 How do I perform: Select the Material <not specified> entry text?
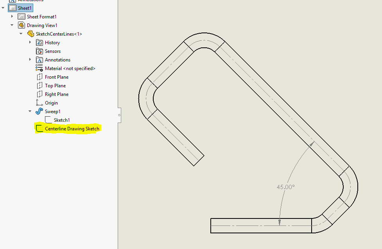point(70,69)
